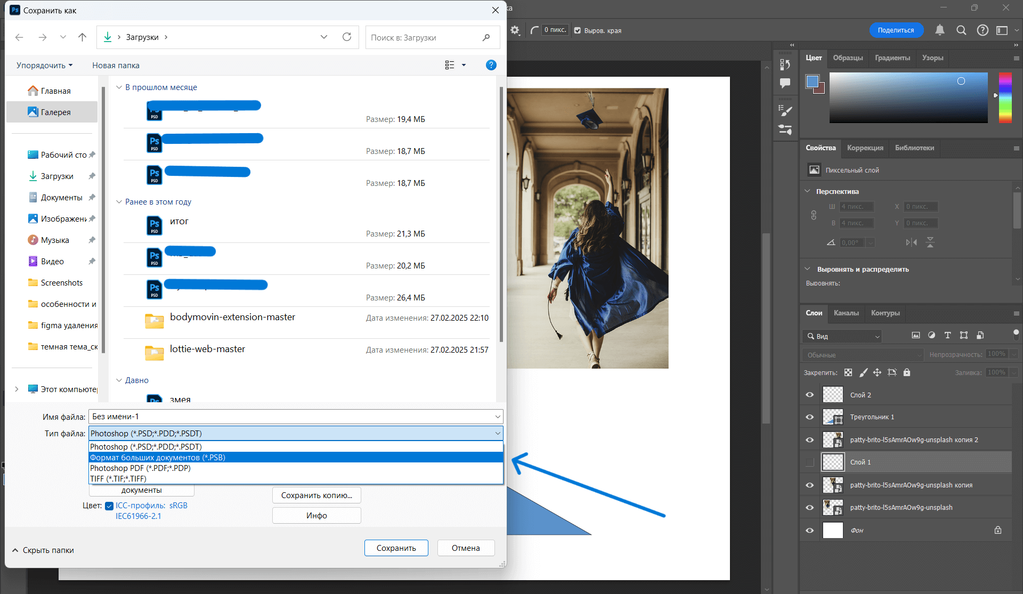Go up one folder level
1023x594 pixels.
click(x=82, y=37)
